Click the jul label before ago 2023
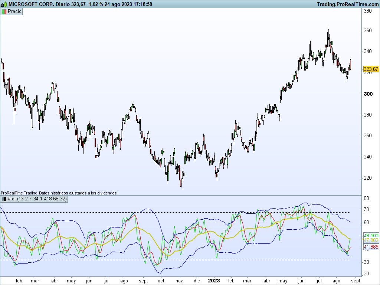This screenshot has width=380, height=285. click(319, 281)
